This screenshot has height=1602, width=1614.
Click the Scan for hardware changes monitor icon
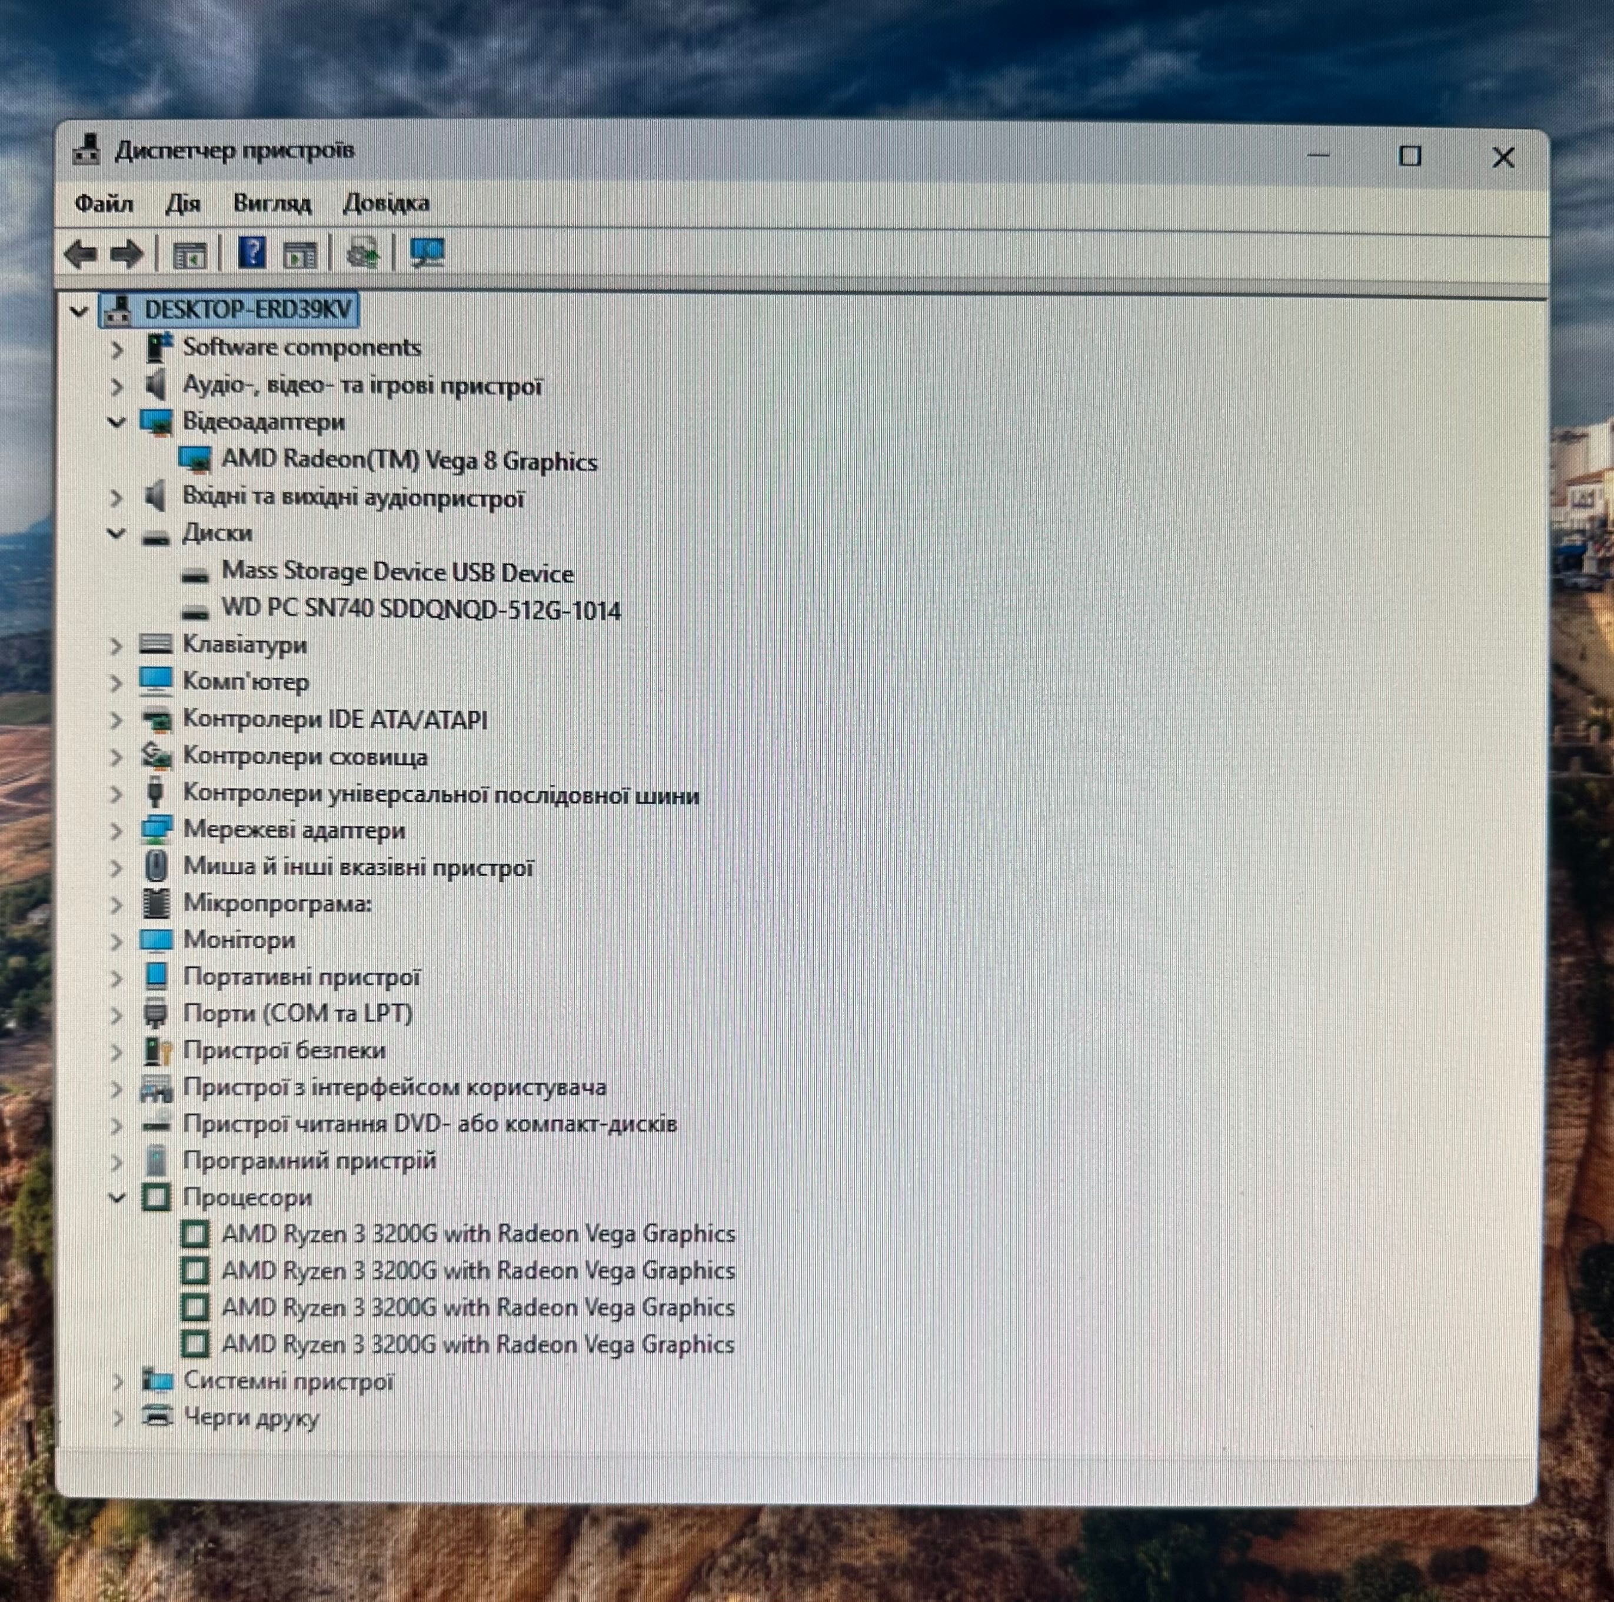(x=427, y=252)
